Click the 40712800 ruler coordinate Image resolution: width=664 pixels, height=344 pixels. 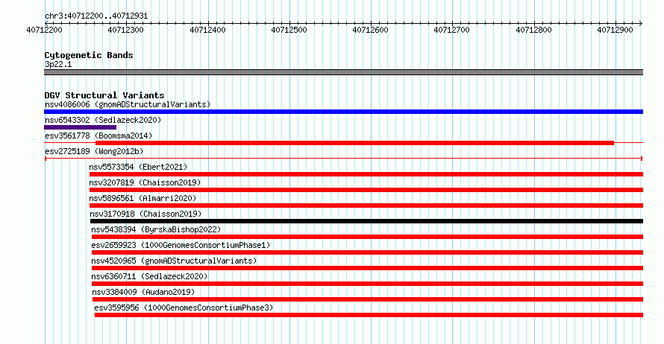pos(533,30)
